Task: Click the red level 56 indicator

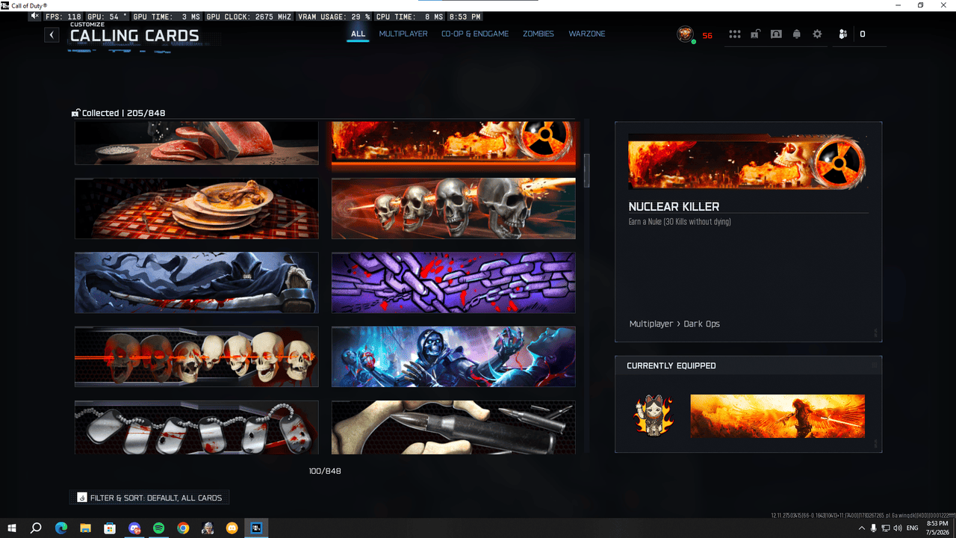Action: 707,35
